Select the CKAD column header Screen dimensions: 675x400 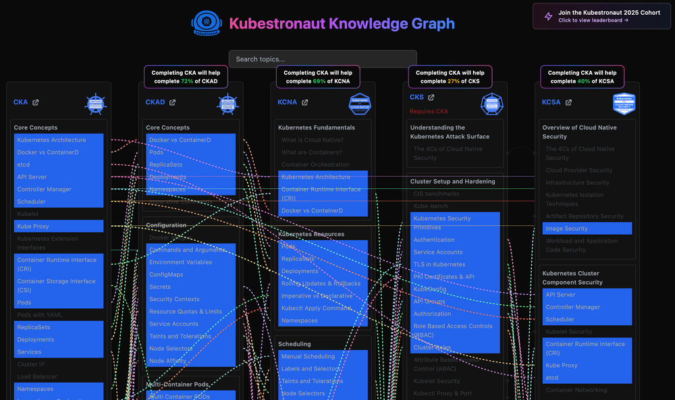pos(157,103)
